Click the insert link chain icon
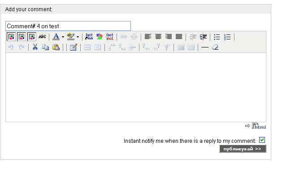The height and width of the screenshot is (184, 304). coord(123,37)
